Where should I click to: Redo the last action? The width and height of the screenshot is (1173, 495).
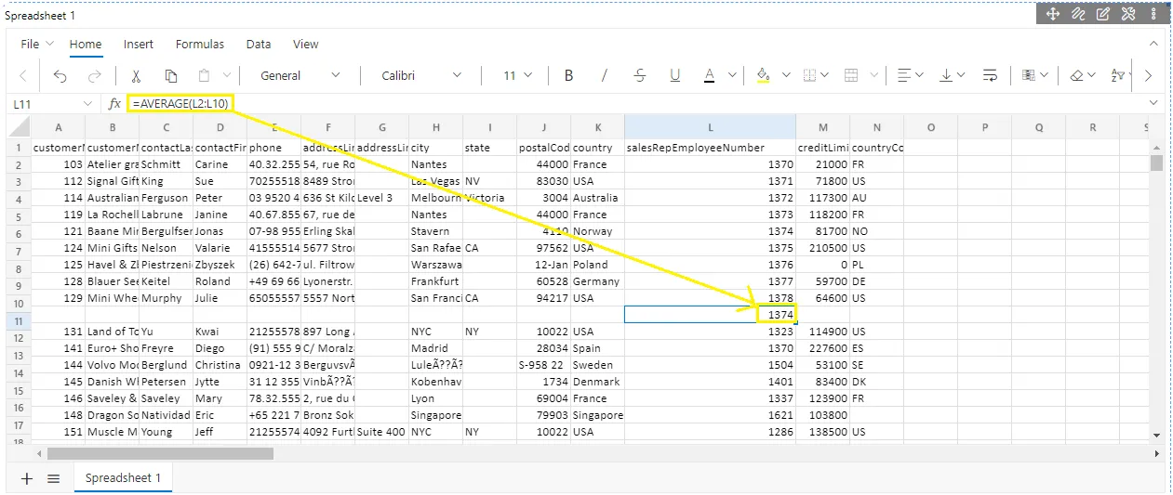(94, 76)
